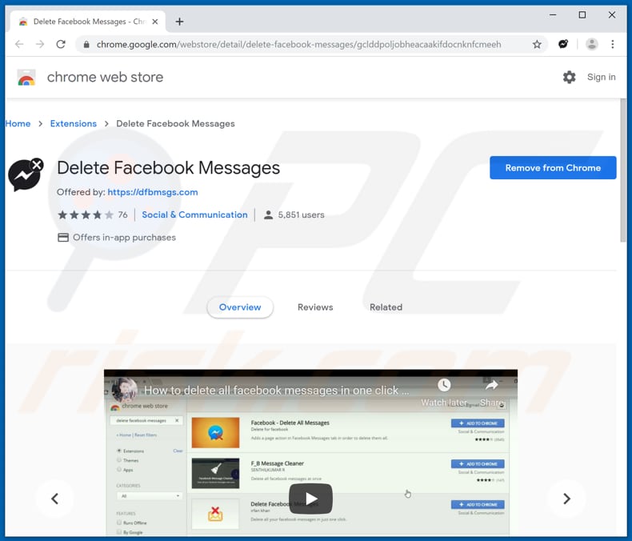Click the Chrome Web Store logo
This screenshot has height=541, width=632.
coord(26,78)
